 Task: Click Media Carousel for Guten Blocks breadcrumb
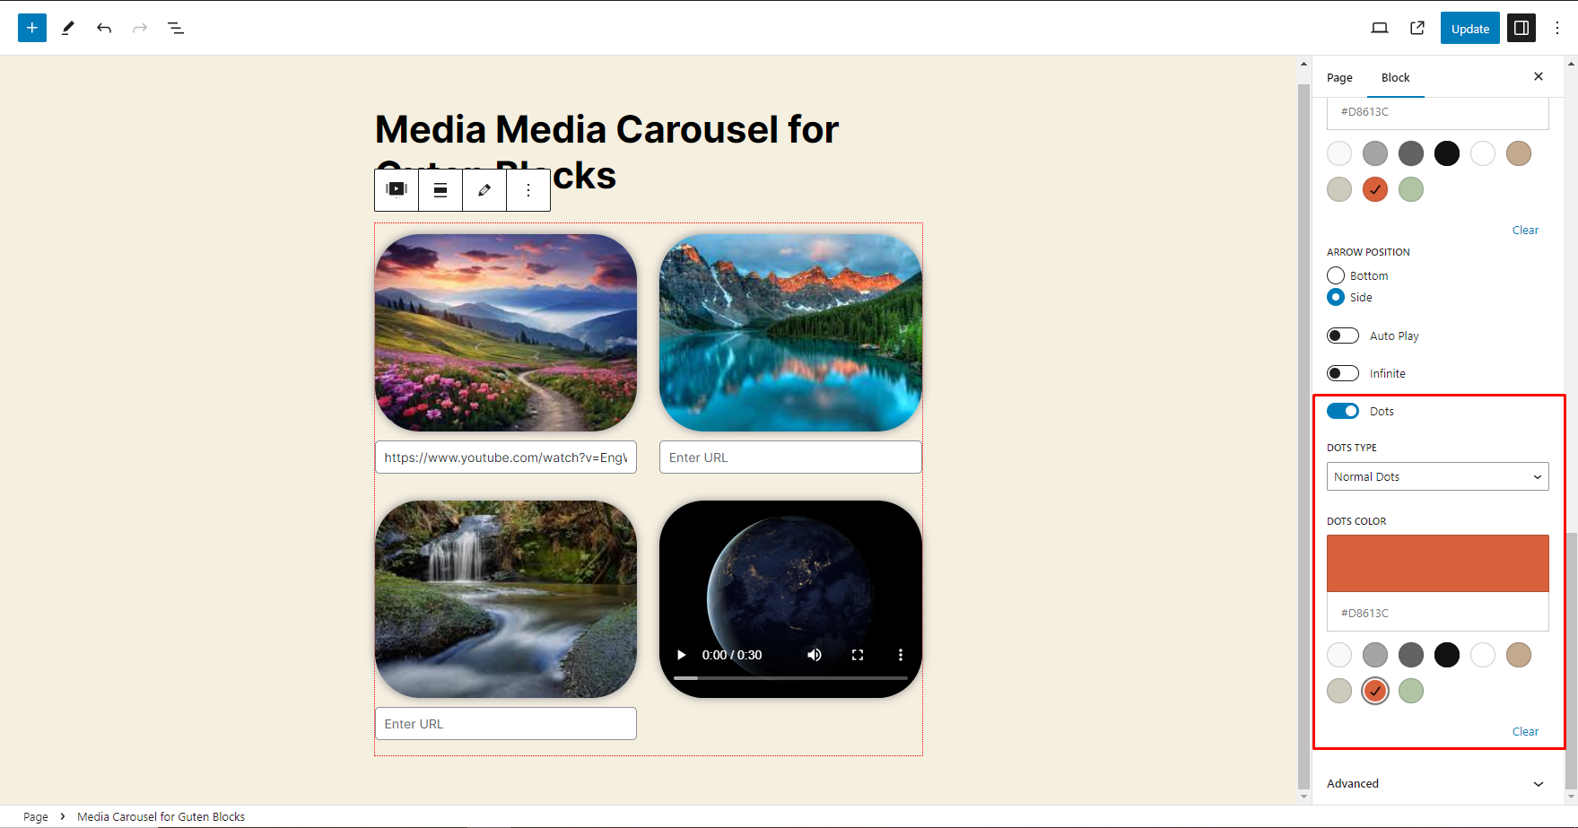click(x=161, y=816)
